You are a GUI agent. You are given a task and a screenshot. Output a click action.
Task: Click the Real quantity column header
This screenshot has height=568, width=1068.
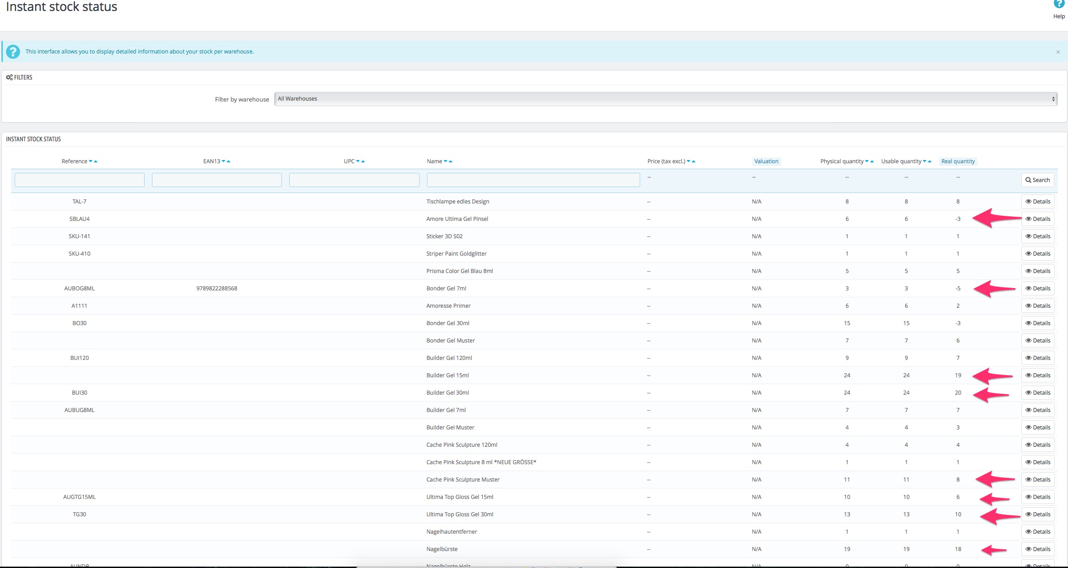click(958, 161)
